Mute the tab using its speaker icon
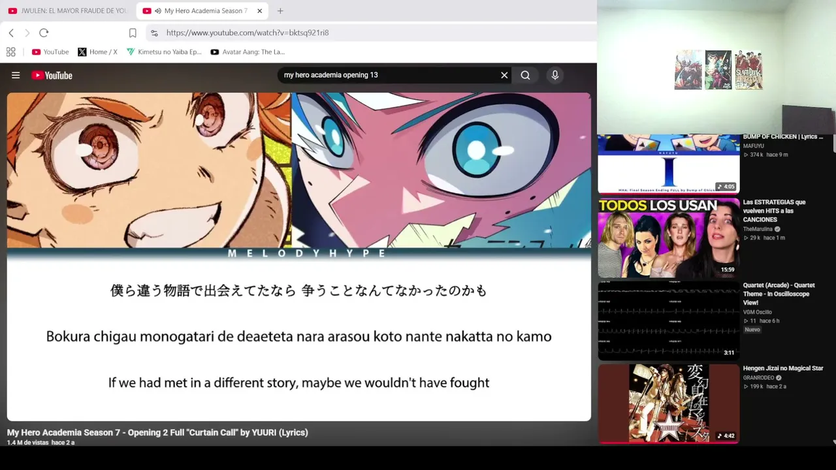The image size is (836, 470). pos(158,10)
